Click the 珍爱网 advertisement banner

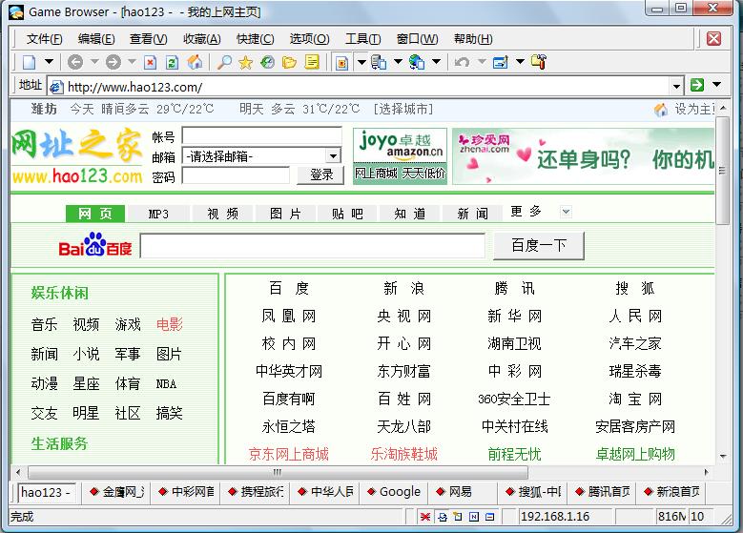click(584, 155)
